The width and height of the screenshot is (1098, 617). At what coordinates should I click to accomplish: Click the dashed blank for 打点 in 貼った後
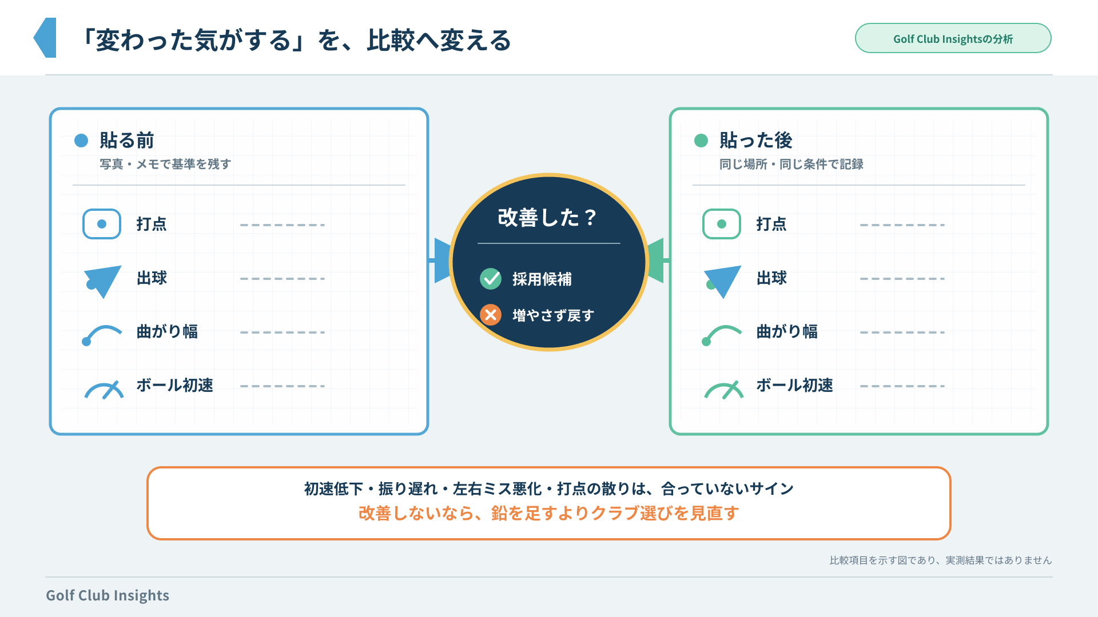(x=902, y=225)
